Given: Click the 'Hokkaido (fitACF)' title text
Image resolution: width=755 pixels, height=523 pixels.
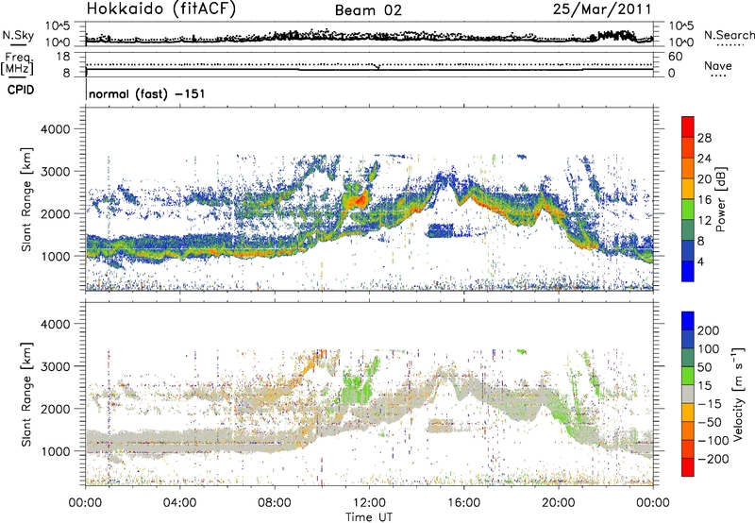Looking at the screenshot, I should coord(161,8).
